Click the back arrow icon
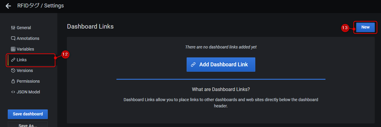 pyautogui.click(x=8, y=6)
